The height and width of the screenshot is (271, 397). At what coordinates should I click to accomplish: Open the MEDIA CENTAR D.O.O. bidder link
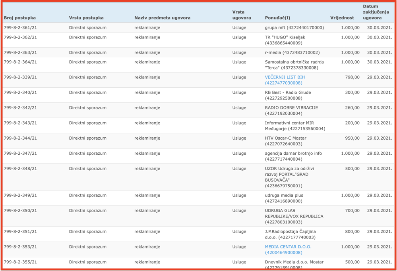click(288, 250)
